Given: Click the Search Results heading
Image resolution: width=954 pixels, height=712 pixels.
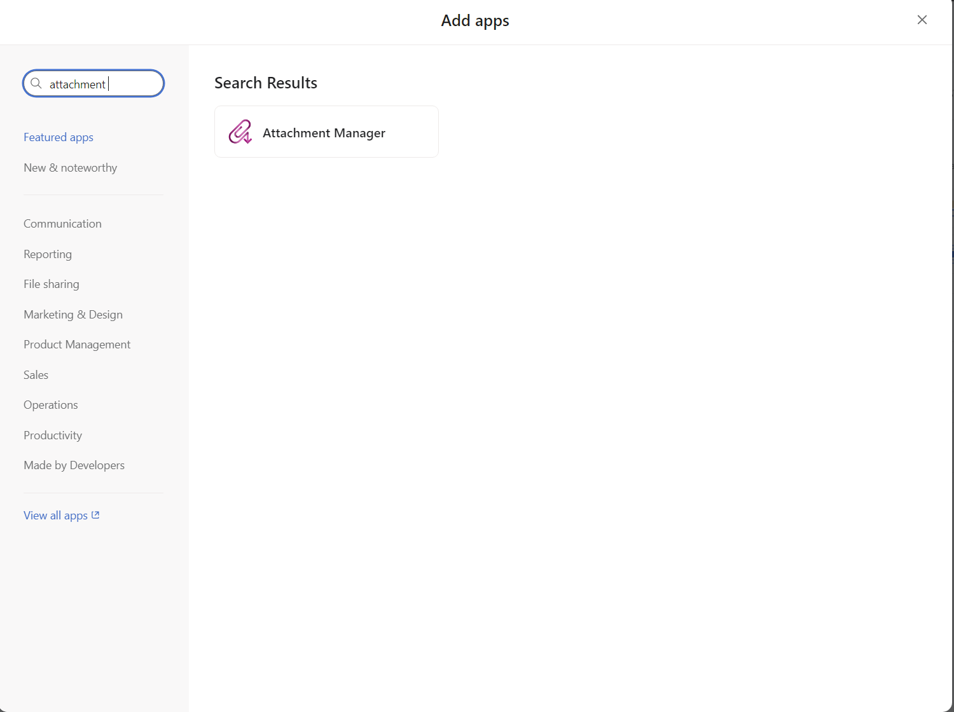Looking at the screenshot, I should 266,83.
